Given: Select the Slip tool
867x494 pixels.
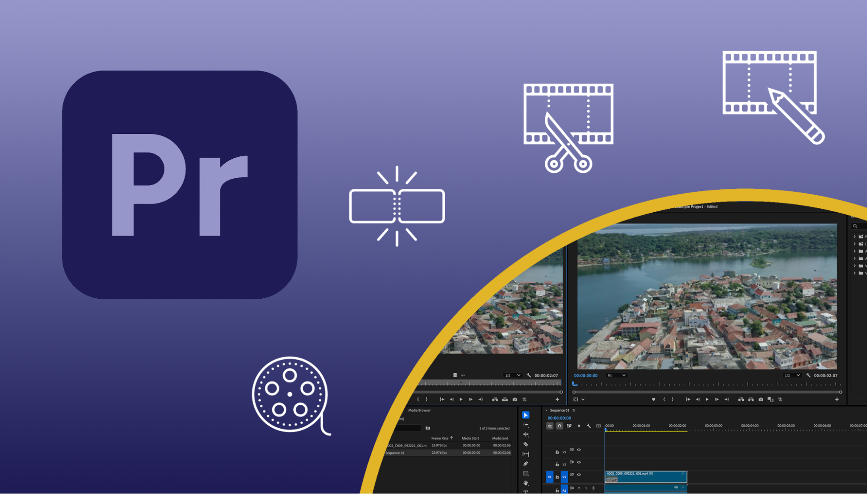Looking at the screenshot, I should coord(526,454).
